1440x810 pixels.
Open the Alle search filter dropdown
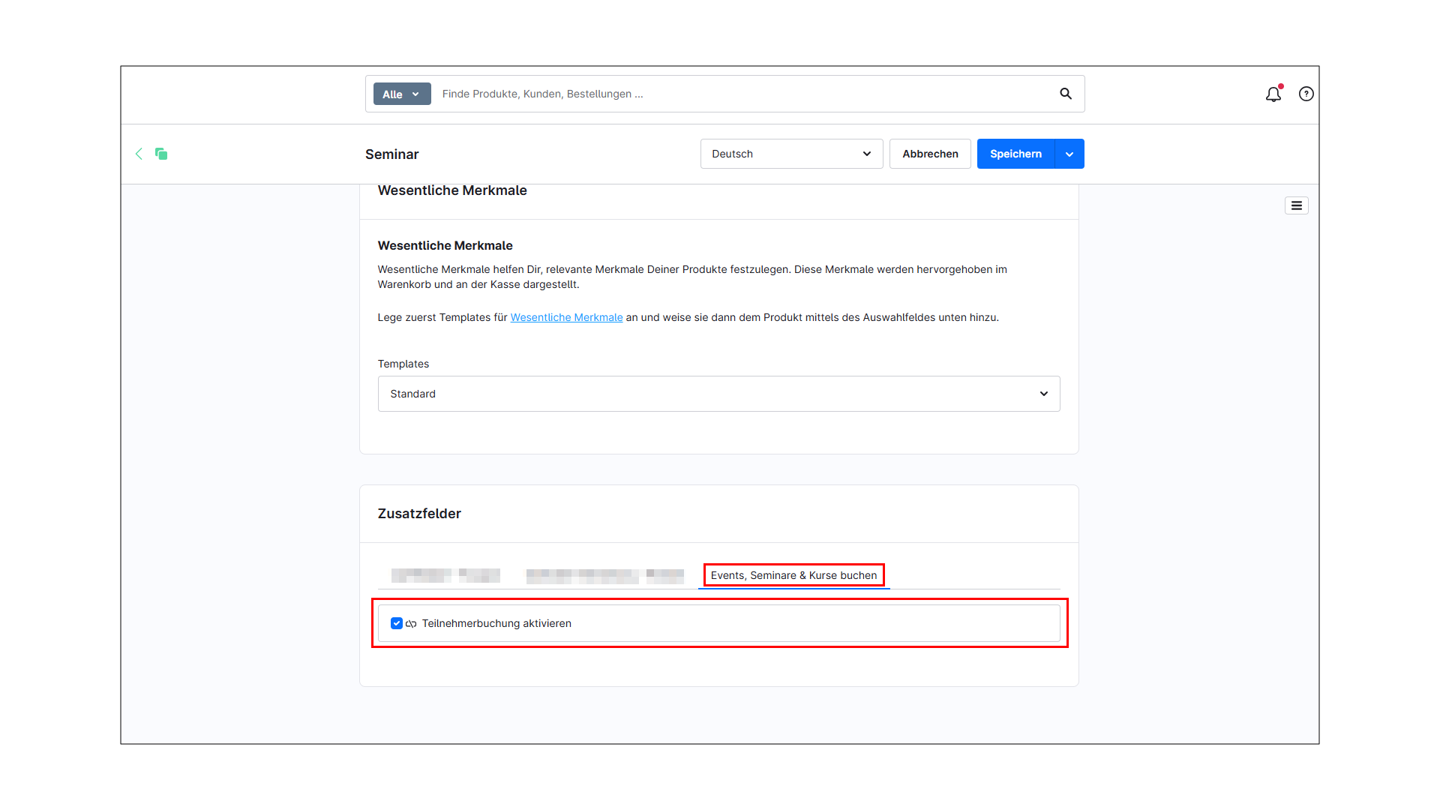tap(402, 94)
